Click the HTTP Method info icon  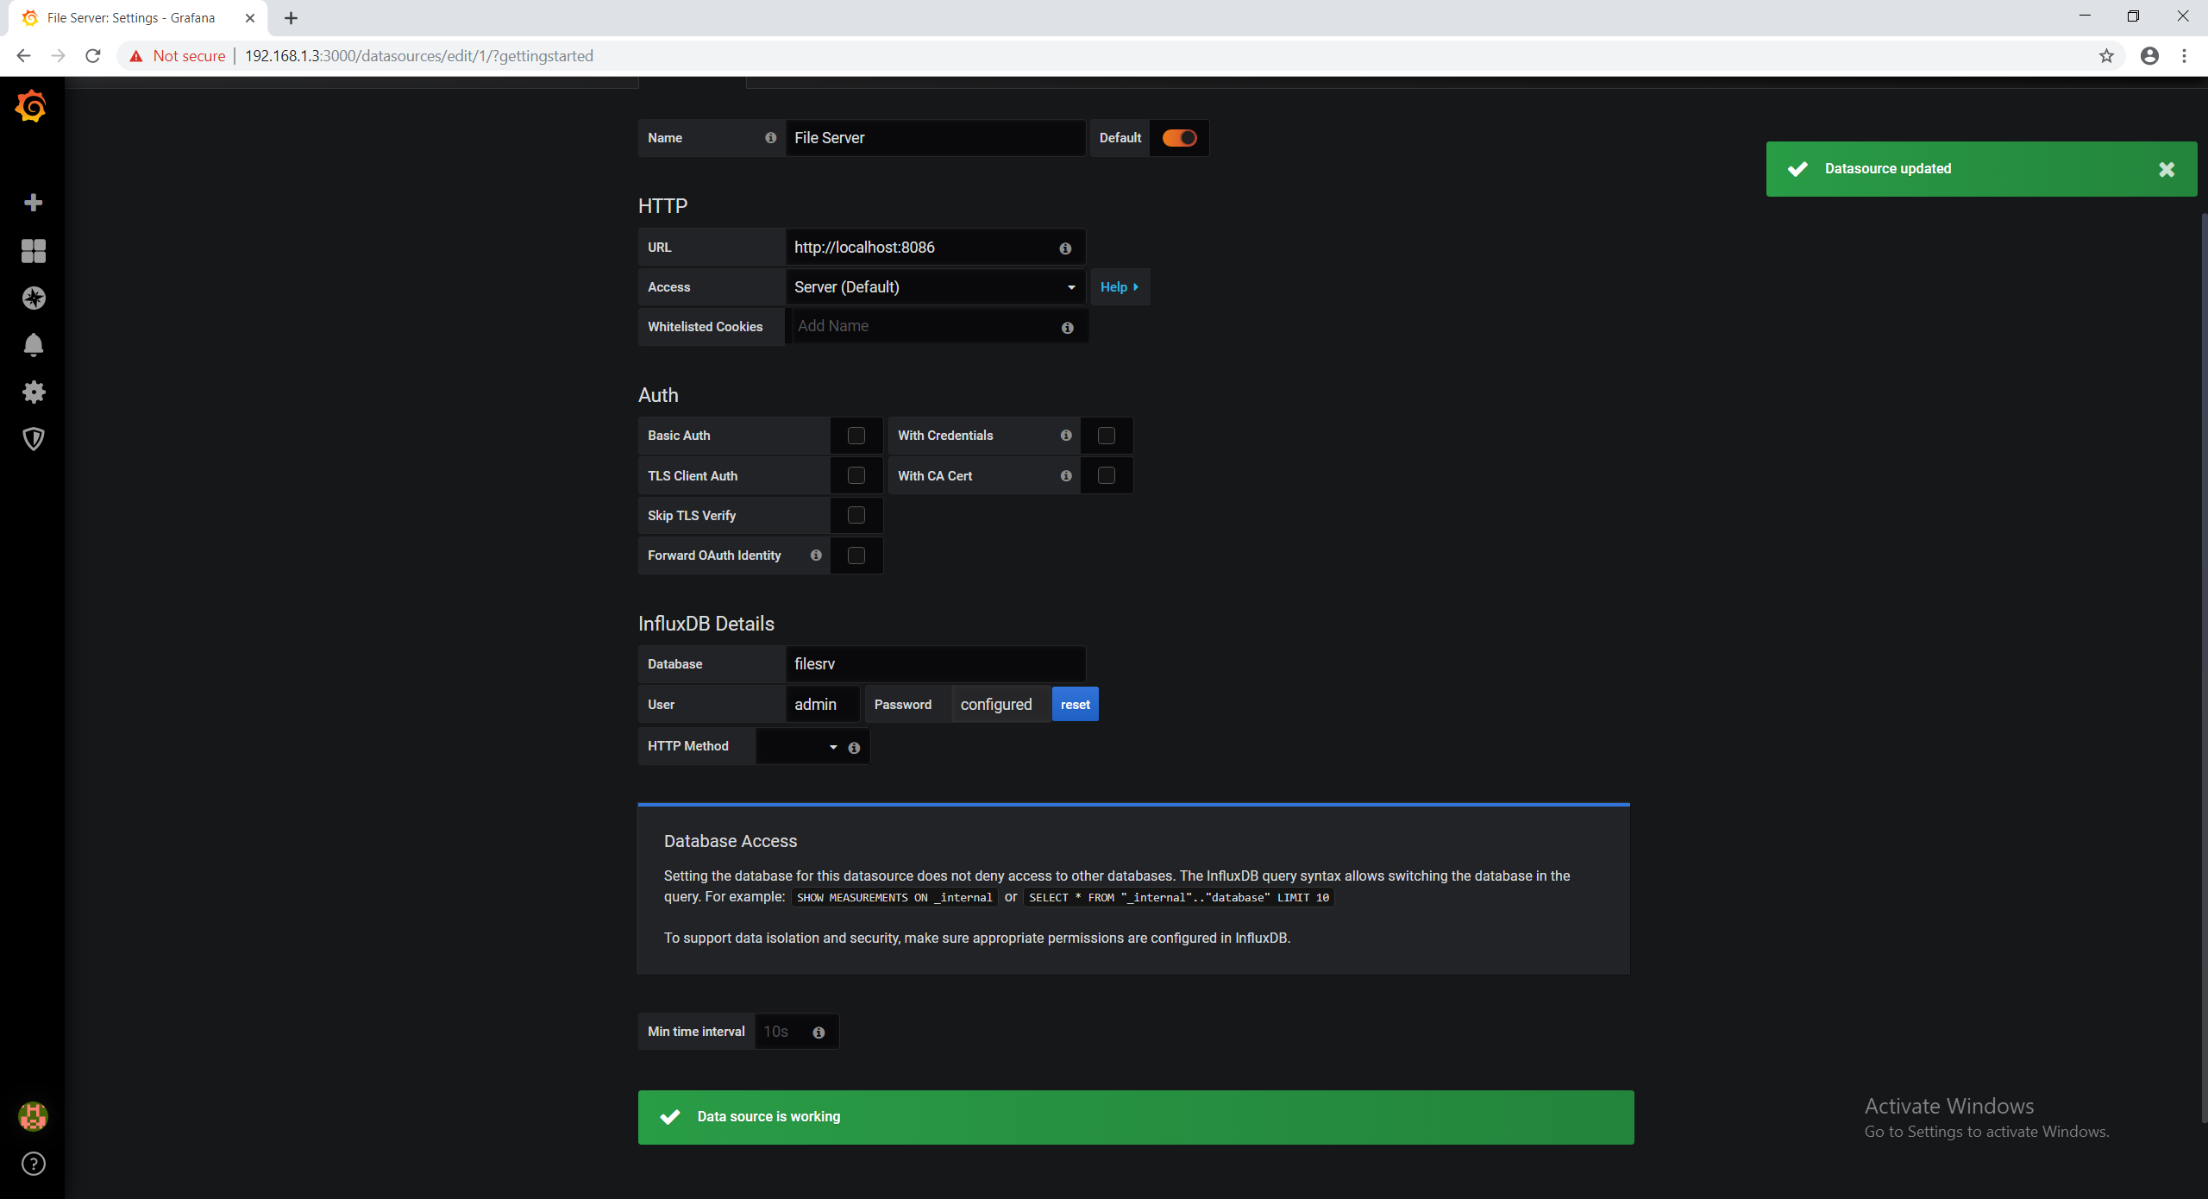[854, 748]
